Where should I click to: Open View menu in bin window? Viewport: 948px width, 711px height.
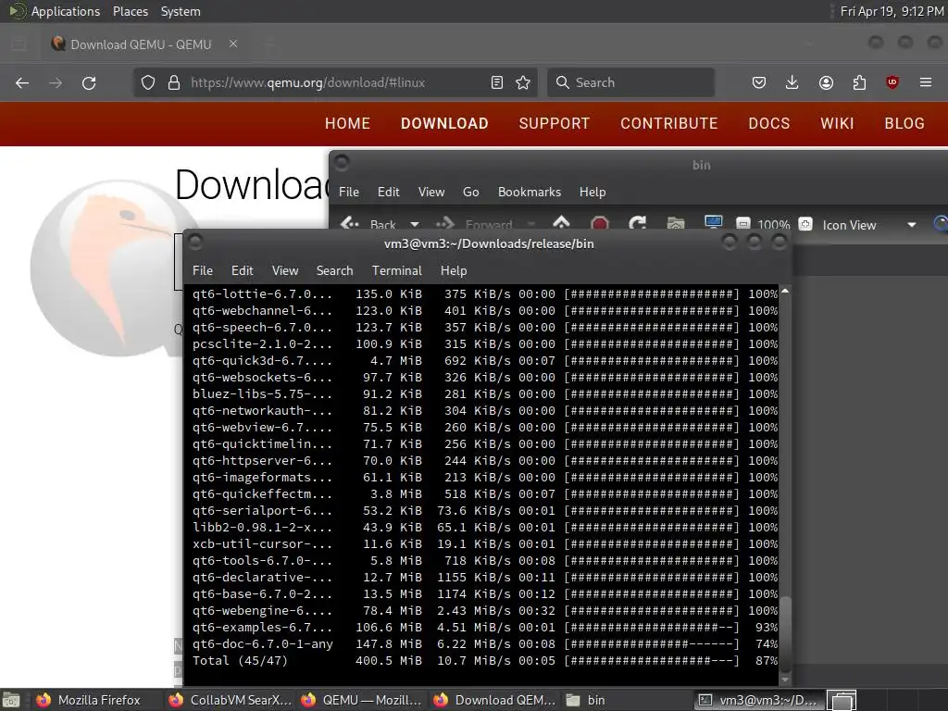pyautogui.click(x=431, y=192)
